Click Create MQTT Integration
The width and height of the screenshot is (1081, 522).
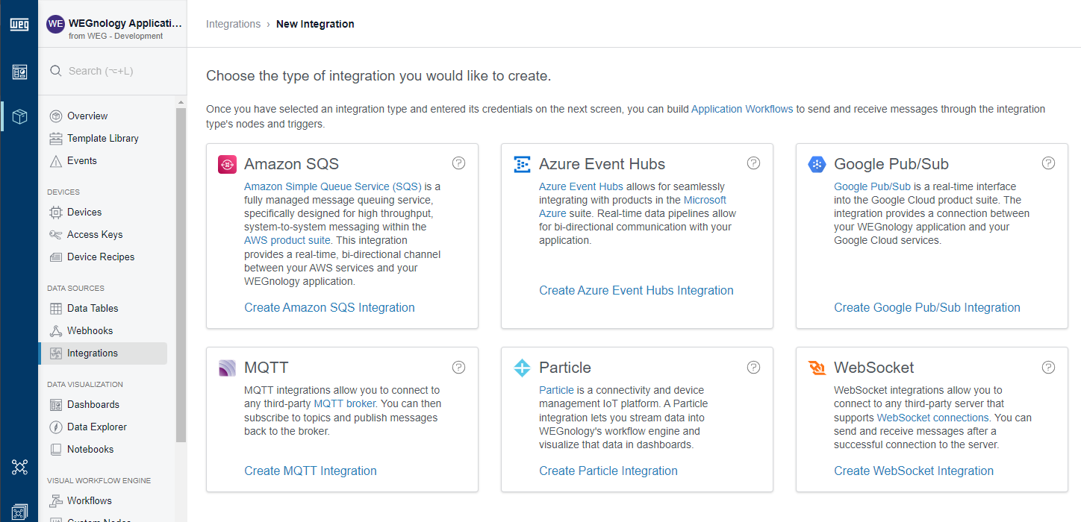(x=311, y=471)
